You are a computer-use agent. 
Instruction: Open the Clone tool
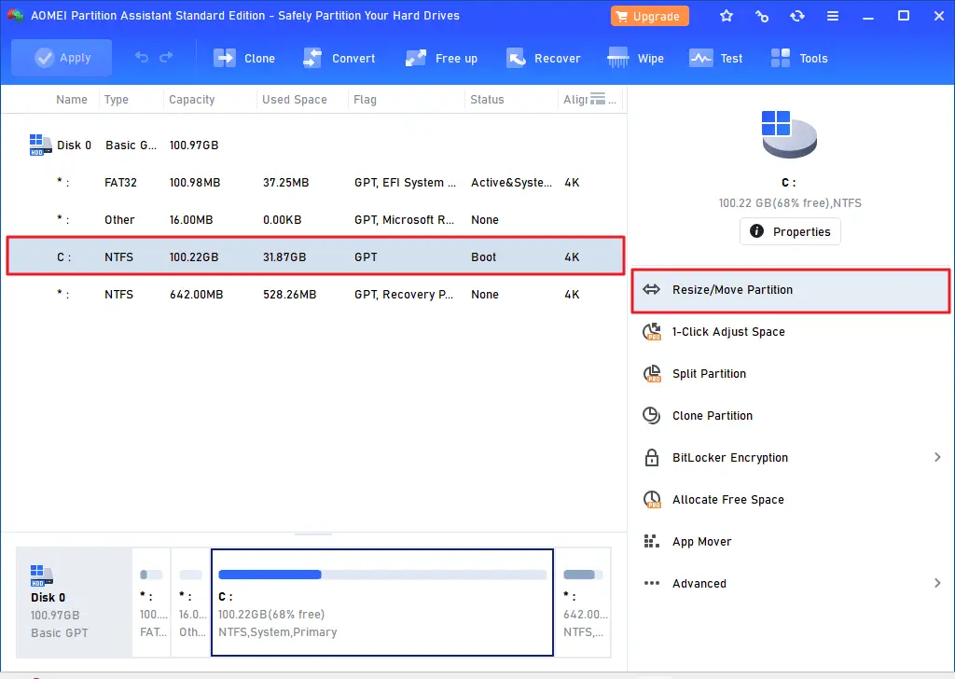(244, 59)
